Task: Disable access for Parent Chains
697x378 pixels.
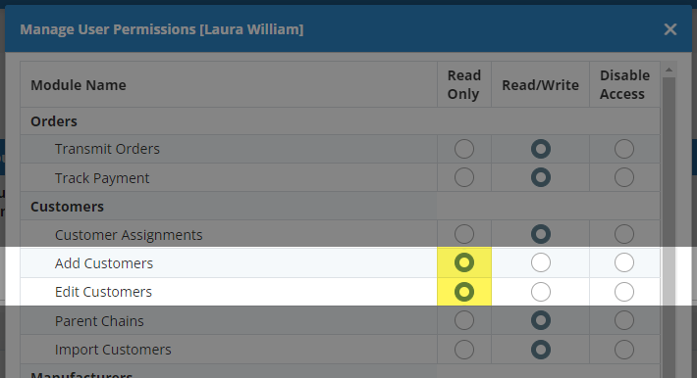Action: [x=624, y=320]
